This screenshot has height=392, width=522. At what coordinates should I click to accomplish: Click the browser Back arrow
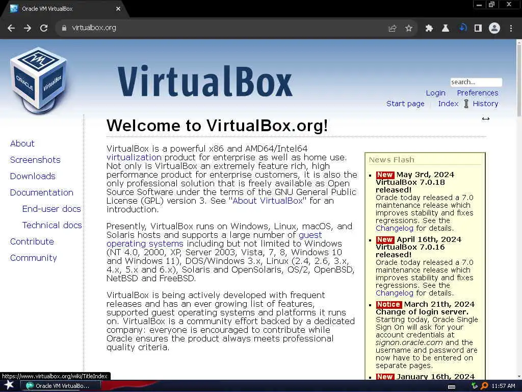11,28
